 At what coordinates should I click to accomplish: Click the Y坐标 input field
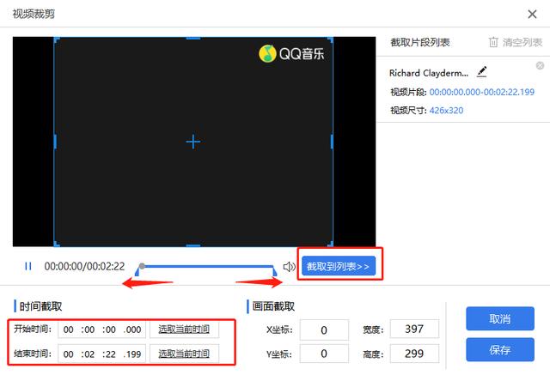tap(324, 354)
